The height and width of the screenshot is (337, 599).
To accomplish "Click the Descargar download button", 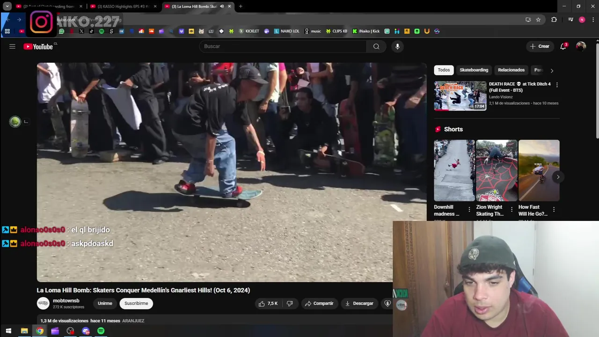I will click(359, 303).
